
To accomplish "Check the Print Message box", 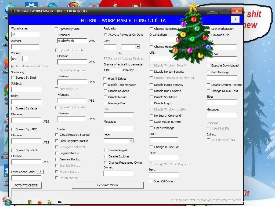I will click(208, 72).
